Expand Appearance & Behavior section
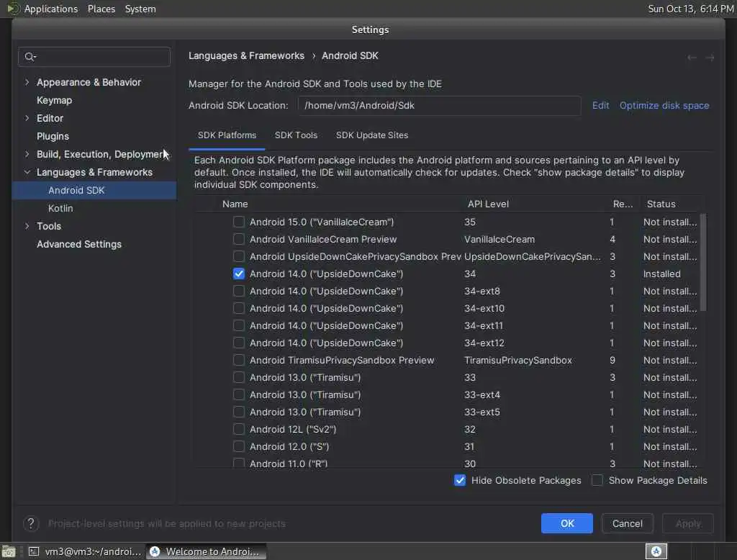This screenshot has height=560, width=737. tap(27, 82)
